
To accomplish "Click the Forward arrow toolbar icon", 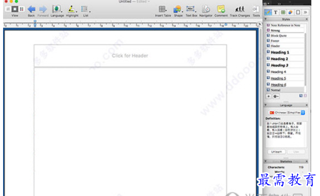I will (43, 9).
